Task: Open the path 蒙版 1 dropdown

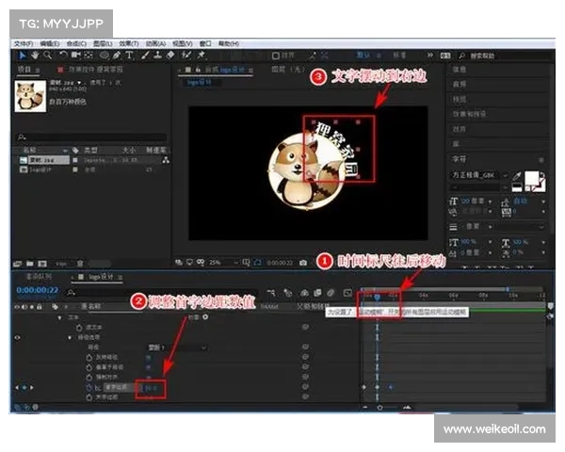Action: tap(177, 347)
